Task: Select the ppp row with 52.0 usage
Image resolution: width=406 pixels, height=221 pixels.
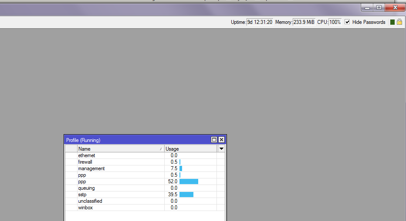Action: [x=145, y=181]
